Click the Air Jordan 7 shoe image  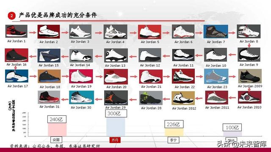(216, 32)
